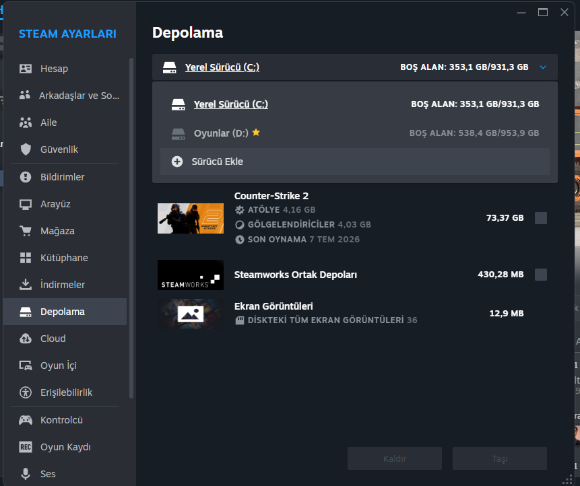Viewport: 580px width, 486px height.
Task: Click the 73,37 GB size value
Action: [505, 217]
